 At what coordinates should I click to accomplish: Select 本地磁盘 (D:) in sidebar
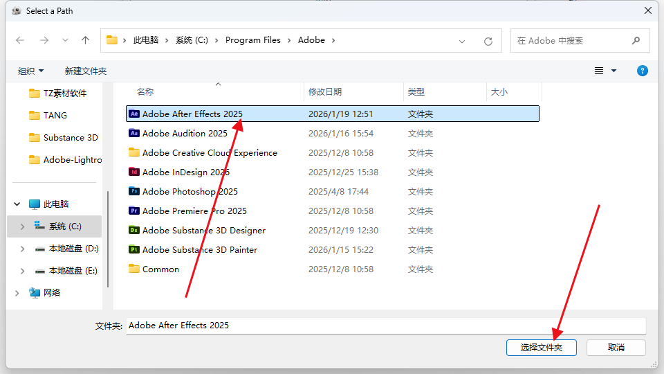pos(67,249)
